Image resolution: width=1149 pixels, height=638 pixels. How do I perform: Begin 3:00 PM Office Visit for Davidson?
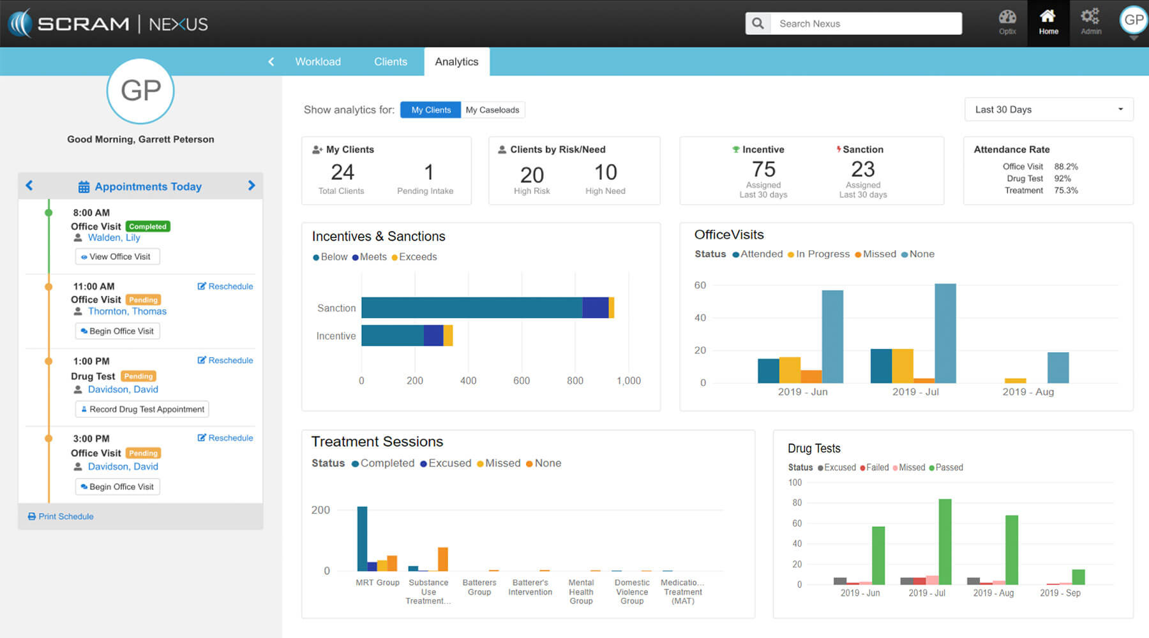(x=117, y=487)
